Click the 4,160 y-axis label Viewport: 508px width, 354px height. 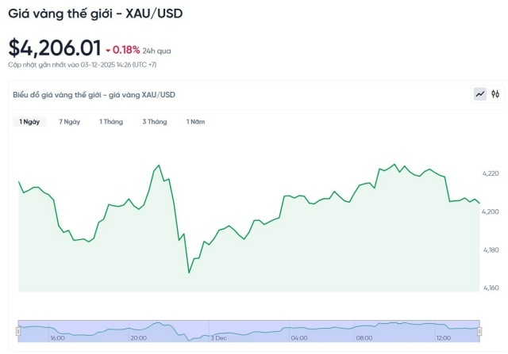(x=490, y=287)
